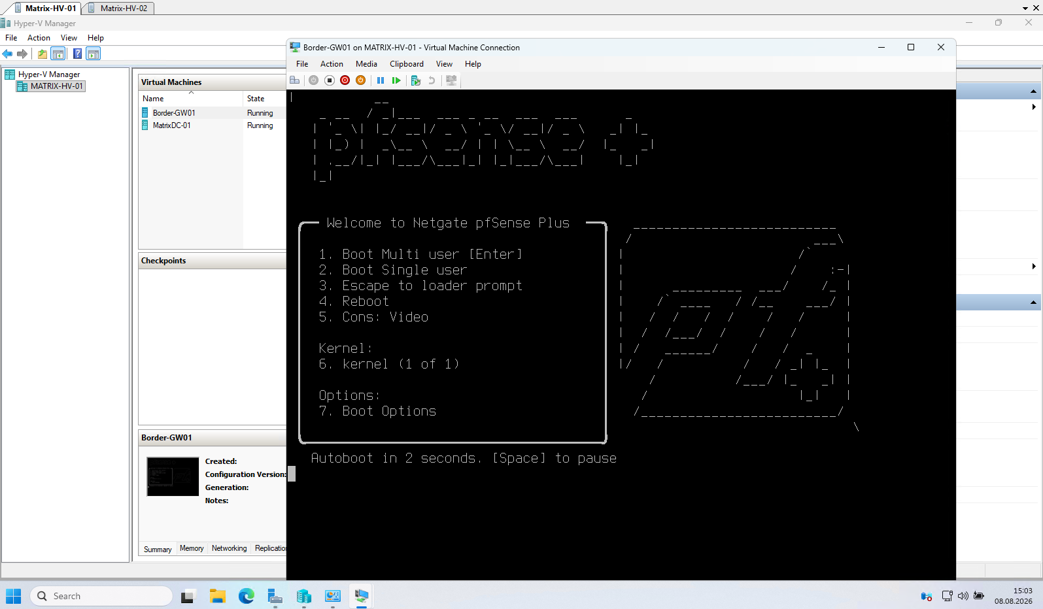Viewport: 1043px width, 609px height.
Task: Click the Running state of MatrixDC-01
Action: click(260, 125)
